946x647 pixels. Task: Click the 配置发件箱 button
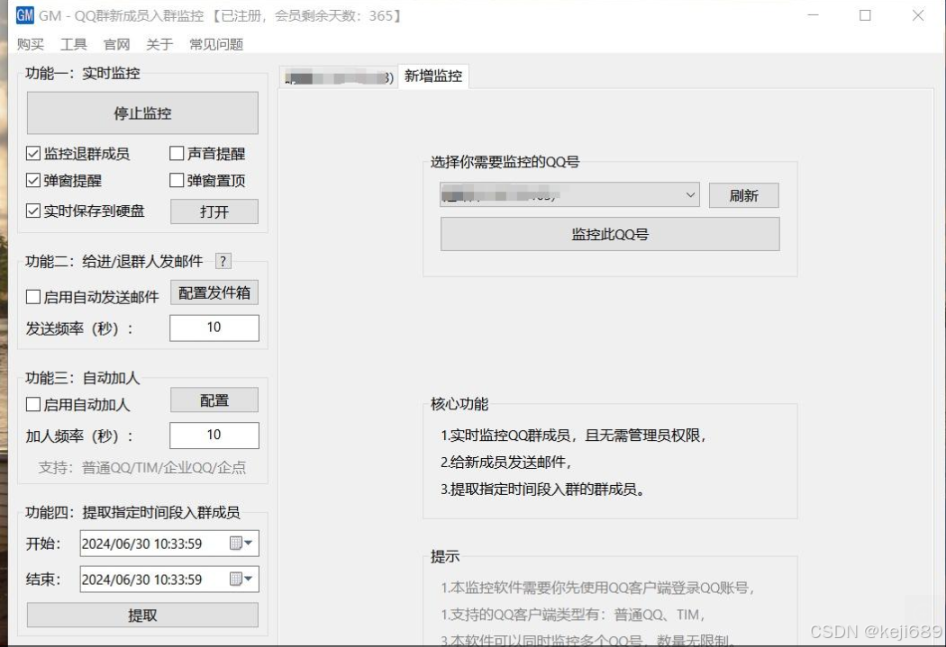[x=214, y=292]
